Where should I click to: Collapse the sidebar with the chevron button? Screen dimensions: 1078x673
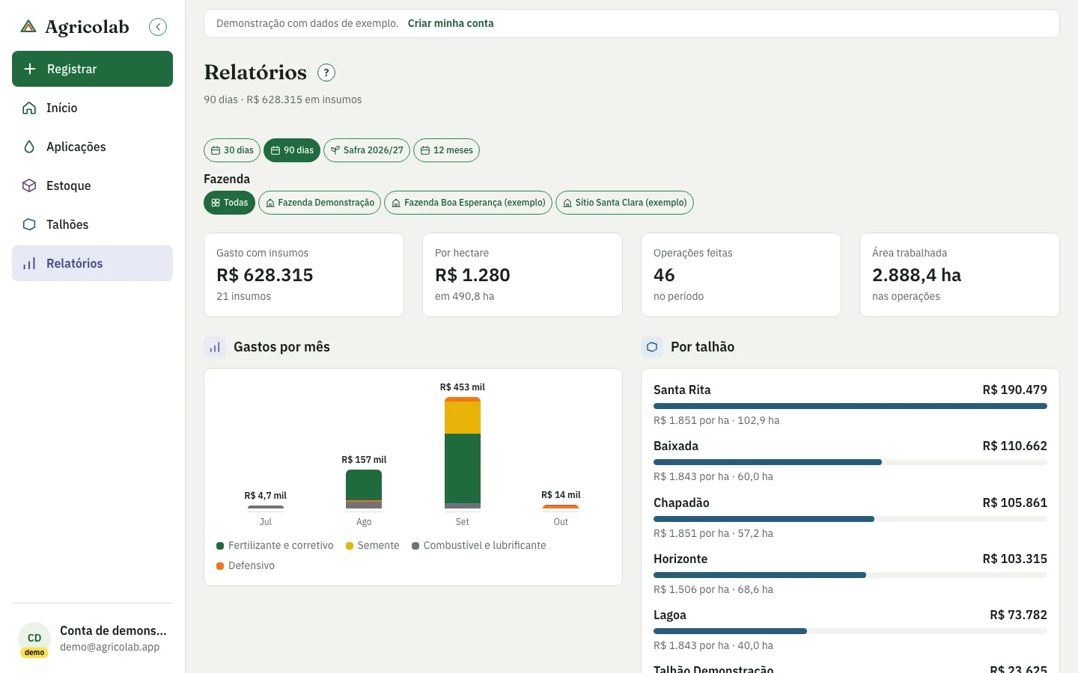[158, 27]
